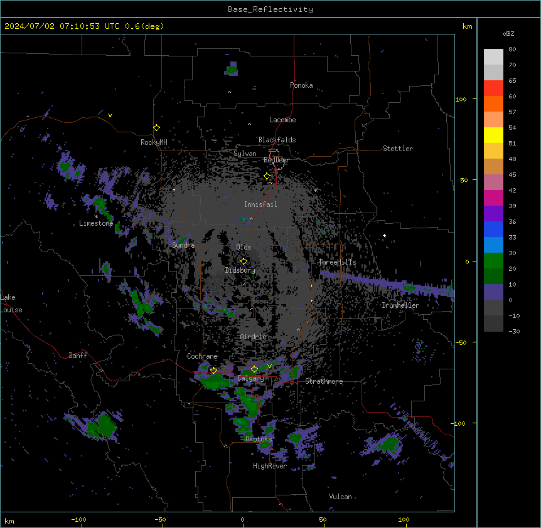Image resolution: width=541 pixels, height=528 pixels.
Task: Click the Sundre city label
Action: pos(183,245)
